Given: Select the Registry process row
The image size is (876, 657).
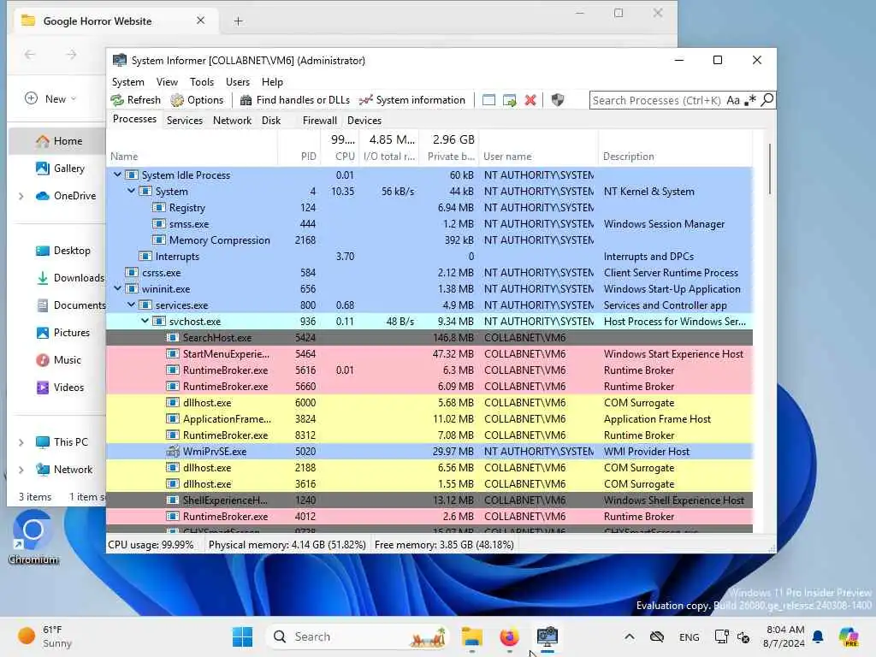Looking at the screenshot, I should click(x=429, y=207).
